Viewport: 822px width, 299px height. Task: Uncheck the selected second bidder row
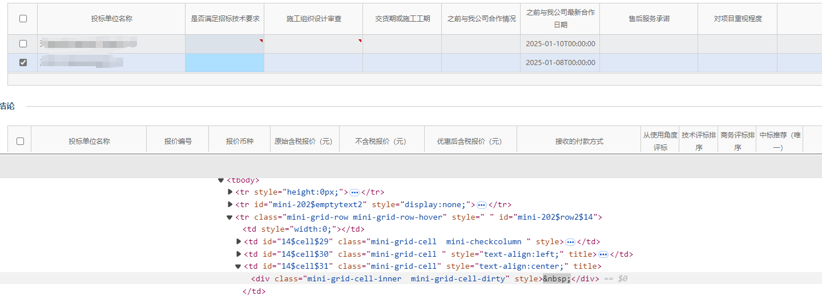coord(23,63)
